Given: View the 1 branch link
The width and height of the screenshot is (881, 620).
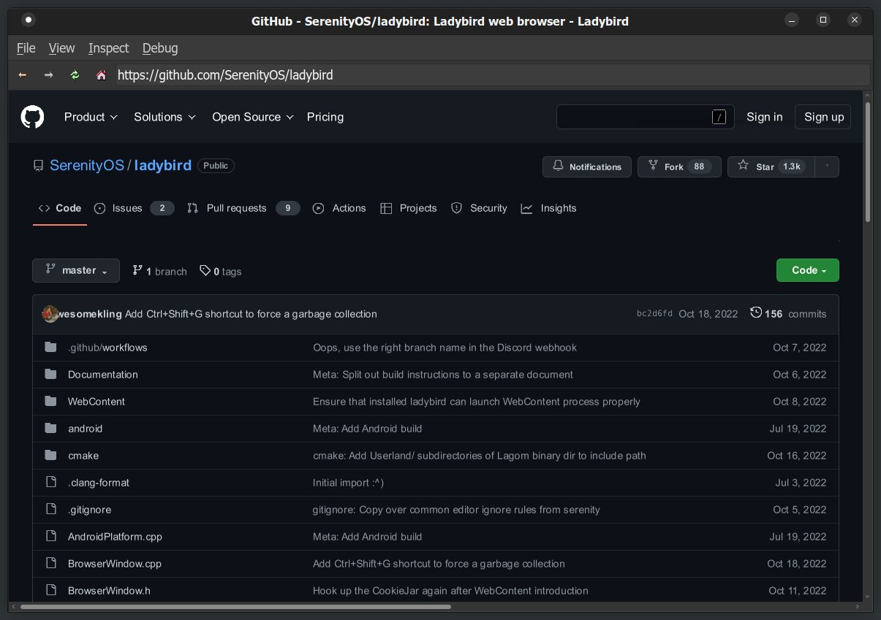Looking at the screenshot, I should pyautogui.click(x=159, y=271).
